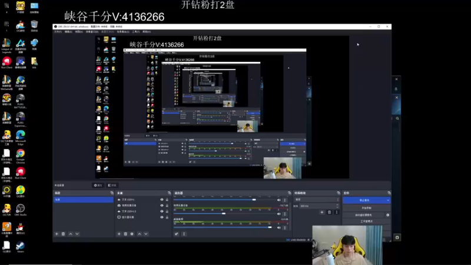This screenshot has width=471, height=265.
Task: Click 停止直播 stop streaming button
Action: [x=364, y=200]
